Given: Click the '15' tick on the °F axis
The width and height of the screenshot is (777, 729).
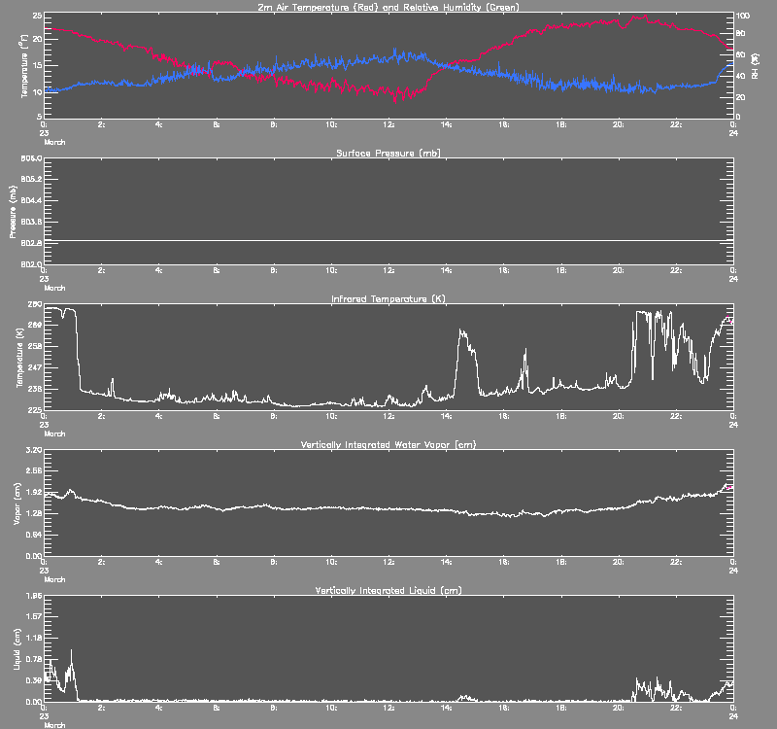Looking at the screenshot, I should tap(37, 65).
